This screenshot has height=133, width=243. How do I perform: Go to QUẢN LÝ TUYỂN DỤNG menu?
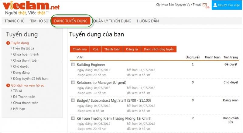click(112, 21)
